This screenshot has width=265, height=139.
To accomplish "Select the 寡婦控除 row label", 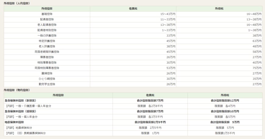I will [47, 73].
